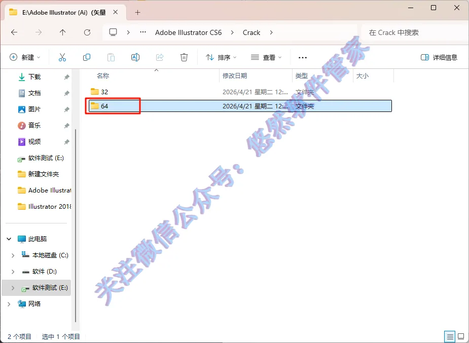
Task: Click the pin icon next to 文档
Action: click(x=67, y=93)
